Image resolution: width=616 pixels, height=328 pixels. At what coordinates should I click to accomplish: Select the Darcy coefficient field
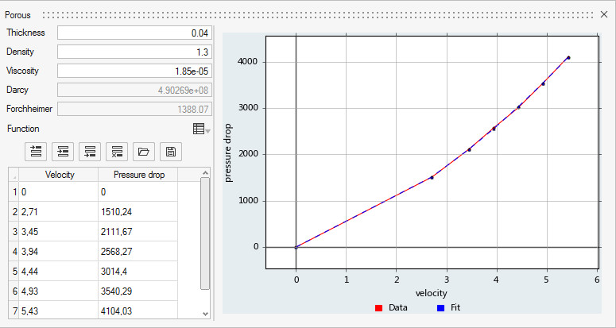pyautogui.click(x=135, y=90)
